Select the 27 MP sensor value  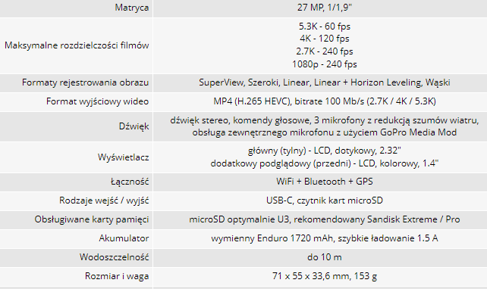(x=324, y=8)
